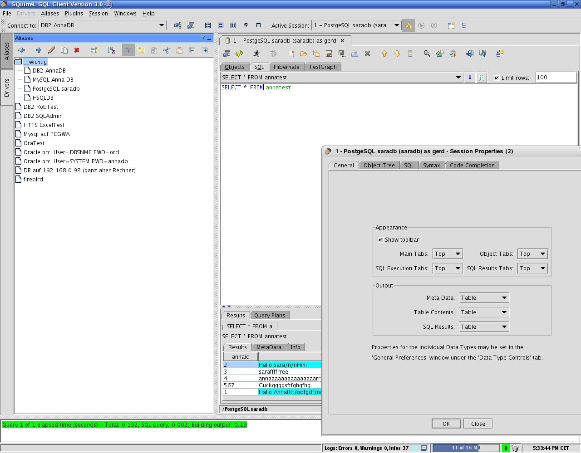
Task: Click the global preferences icon near Connect to
Action: tap(178, 25)
